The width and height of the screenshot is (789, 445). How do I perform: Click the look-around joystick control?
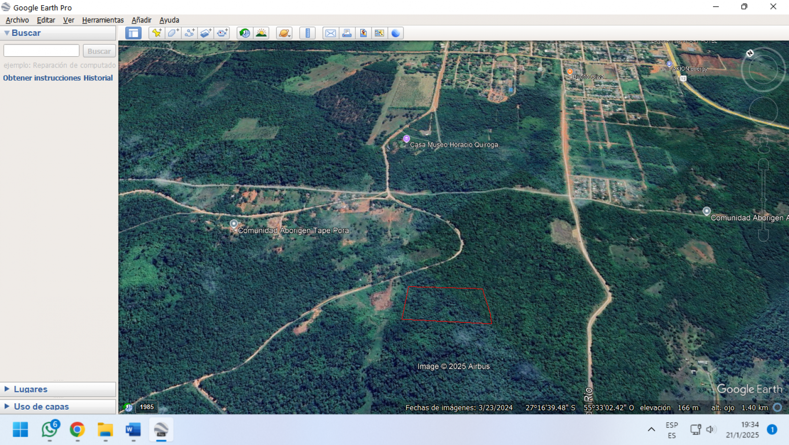point(763,70)
